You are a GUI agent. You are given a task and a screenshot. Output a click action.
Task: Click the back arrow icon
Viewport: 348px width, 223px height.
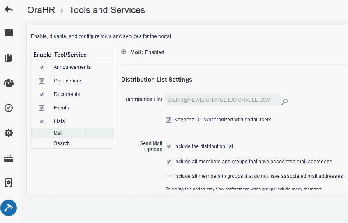(x=9, y=9)
